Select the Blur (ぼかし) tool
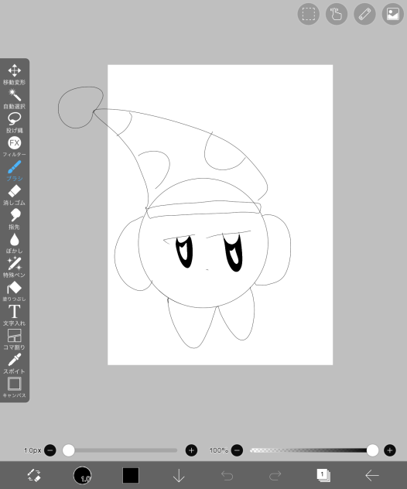Image resolution: width=407 pixels, height=489 pixels. point(15,243)
